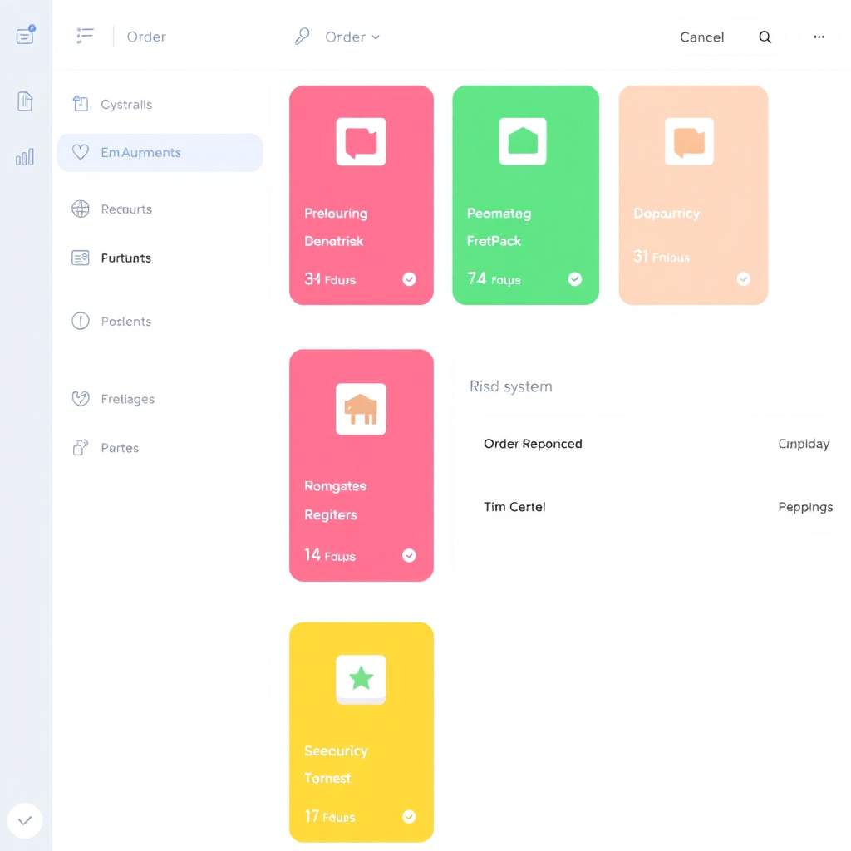Viewport: 851px width, 851px height.
Task: Select the Tim Certel row
Action: pyautogui.click(x=656, y=507)
